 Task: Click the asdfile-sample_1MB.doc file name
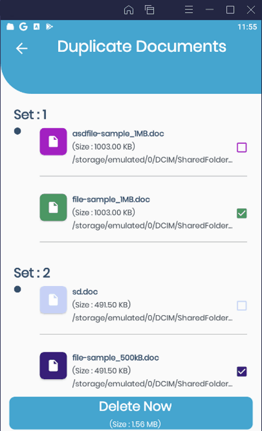pos(118,133)
